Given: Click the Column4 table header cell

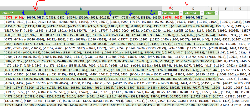Looking at the screenshot, I should coord(193,13).
